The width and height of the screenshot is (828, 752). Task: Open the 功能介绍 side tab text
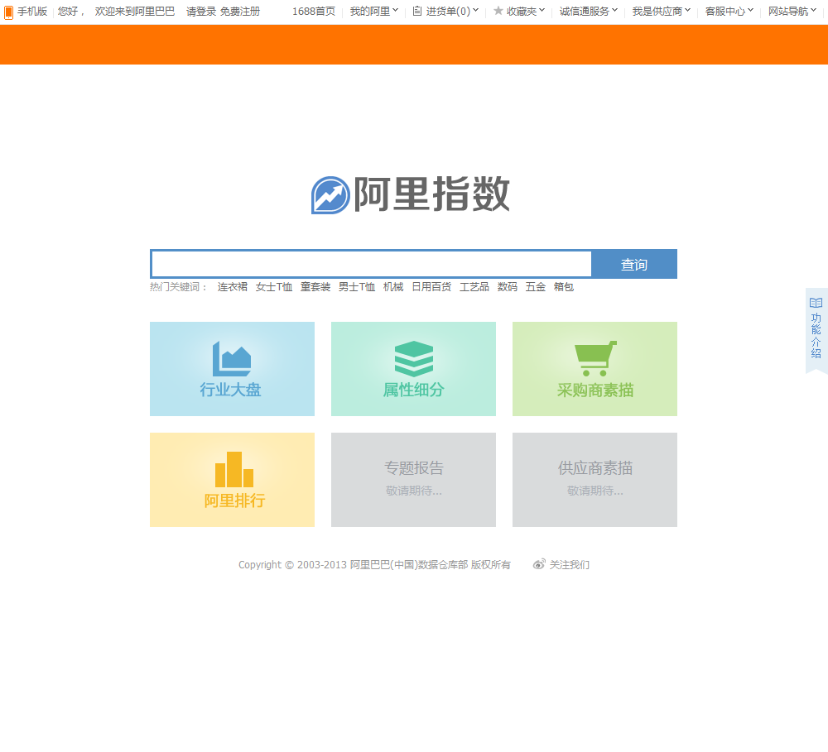coord(816,336)
